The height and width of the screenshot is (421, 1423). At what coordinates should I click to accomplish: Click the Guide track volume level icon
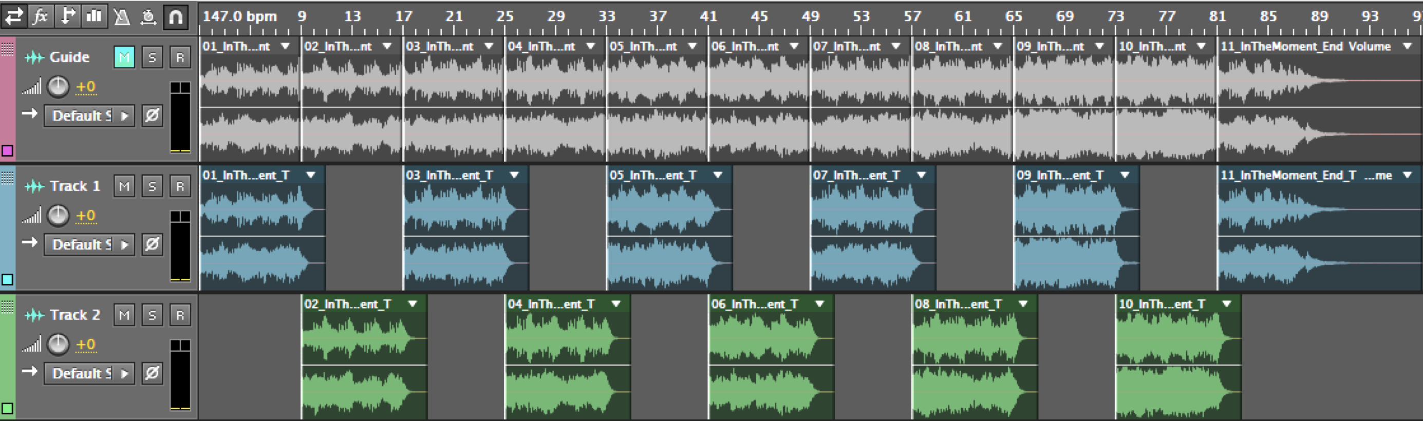click(x=31, y=87)
